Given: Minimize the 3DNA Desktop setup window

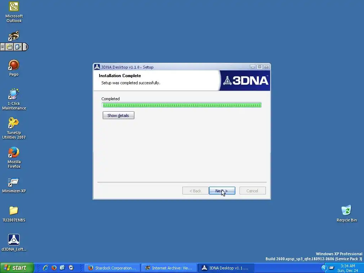Looking at the screenshot, I should pyautogui.click(x=253, y=67).
